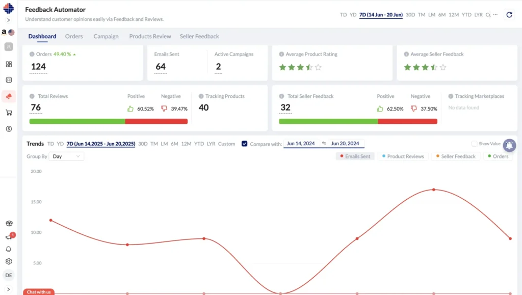Open the Amazon US marketplace selector
Screen dimensions: 522x295
(8, 32)
